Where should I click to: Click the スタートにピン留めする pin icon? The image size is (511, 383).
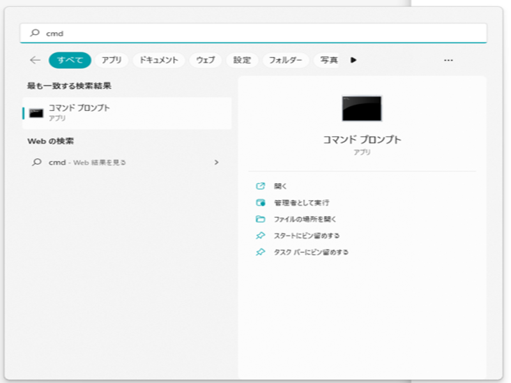[260, 236]
